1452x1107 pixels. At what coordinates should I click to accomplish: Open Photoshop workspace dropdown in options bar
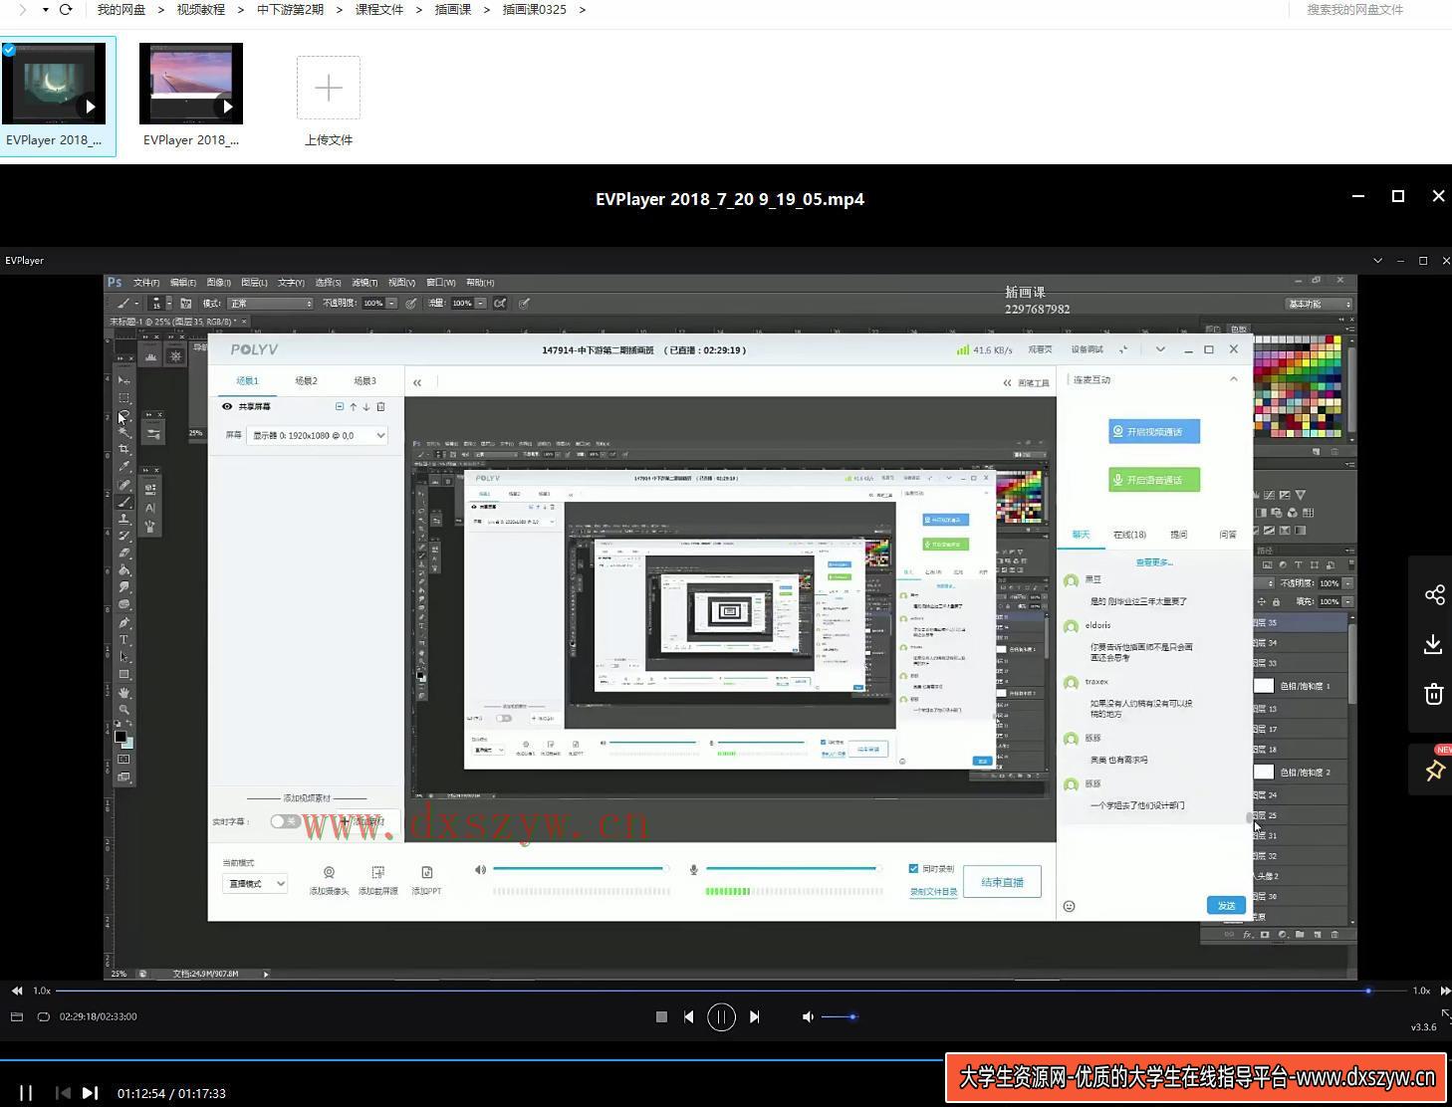coord(1320,304)
